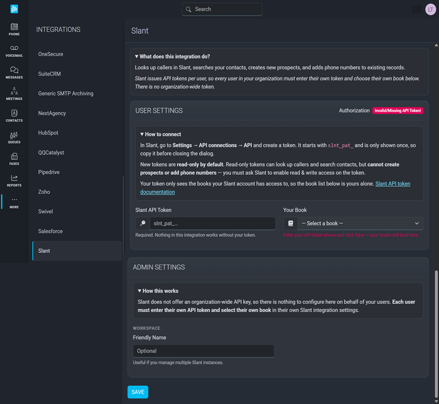The width and height of the screenshot is (439, 404).
Task: Collapse the 'How this works' section
Action: coord(158,291)
